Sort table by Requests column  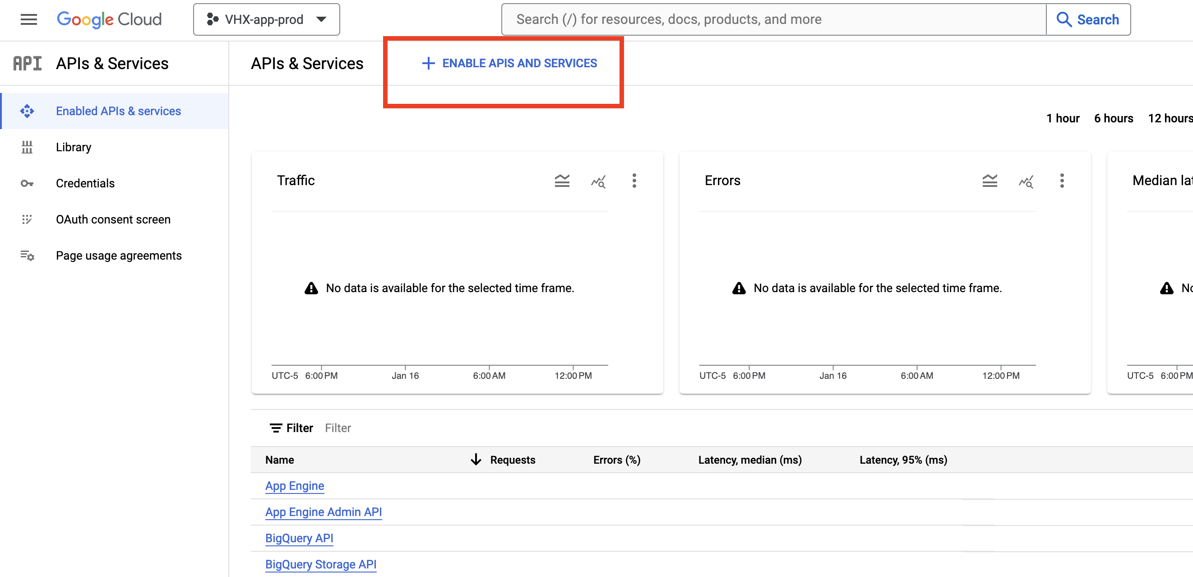click(x=513, y=460)
